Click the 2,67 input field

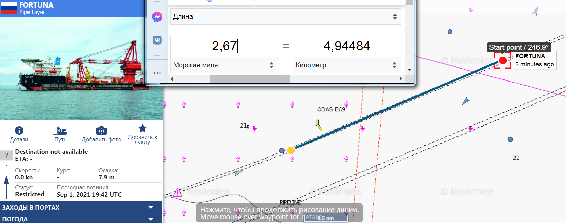tap(224, 46)
